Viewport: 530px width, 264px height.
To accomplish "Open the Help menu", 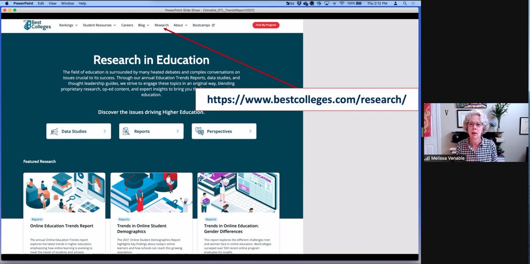I will click(x=83, y=3).
